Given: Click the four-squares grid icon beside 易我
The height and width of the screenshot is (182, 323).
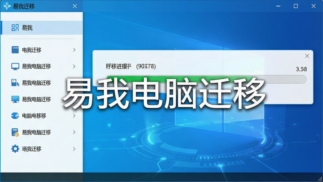Looking at the screenshot, I should (15, 28).
